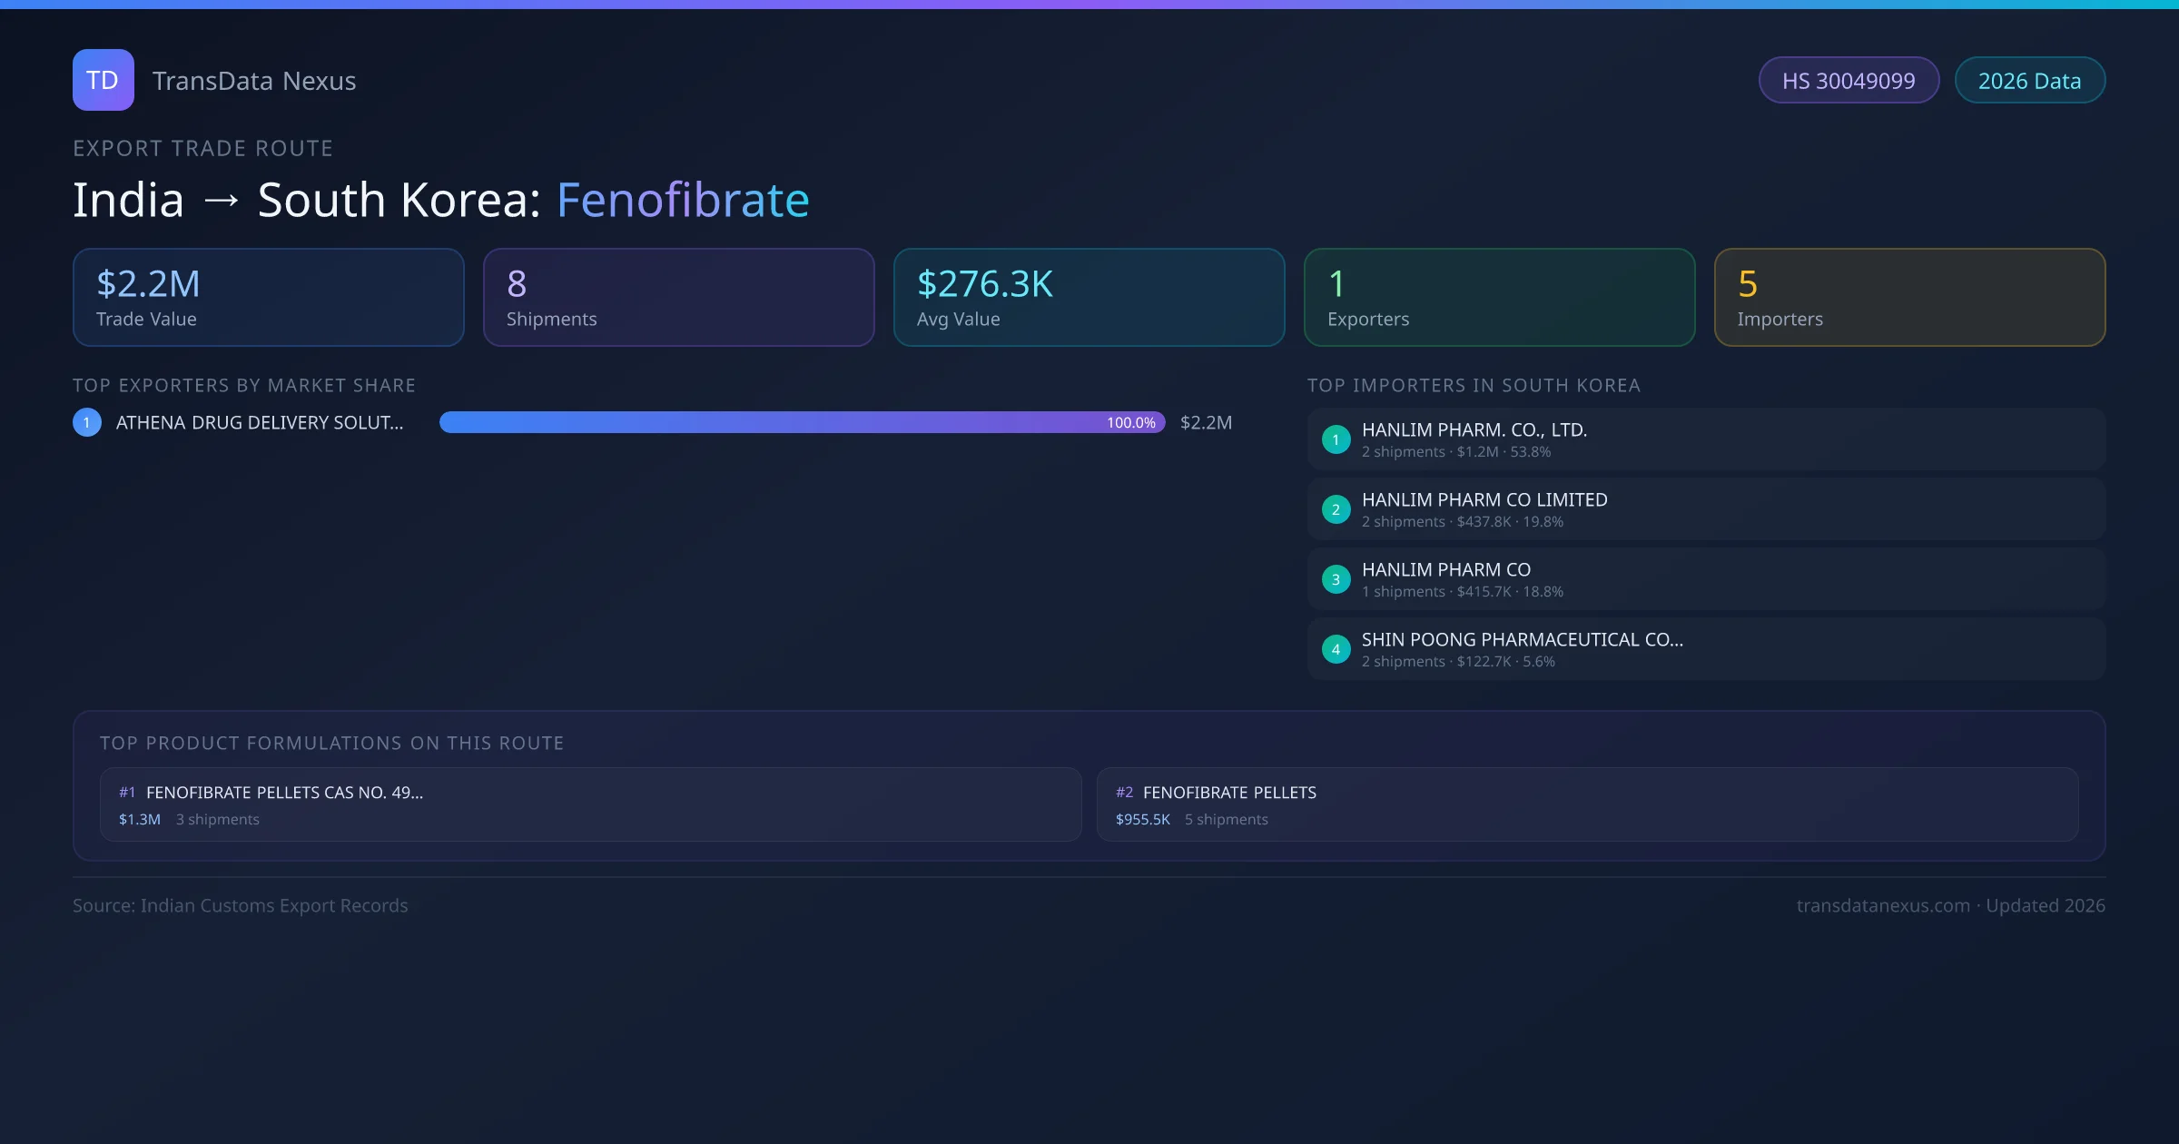Click rank 1 badge beside Athena Drug Delivery
The height and width of the screenshot is (1144, 2179).
point(87,422)
